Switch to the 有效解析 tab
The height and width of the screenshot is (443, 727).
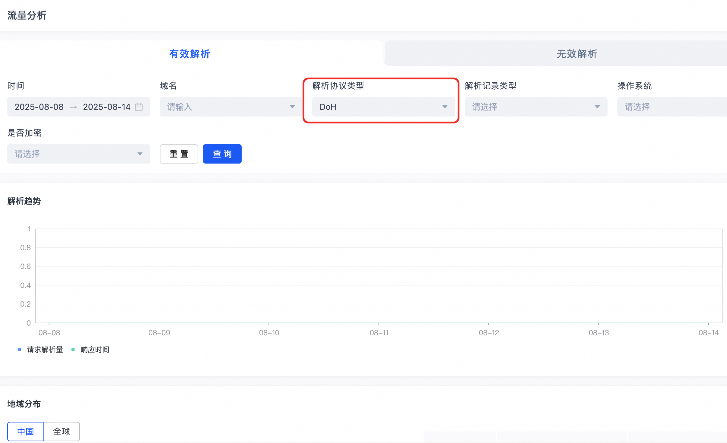(x=189, y=54)
